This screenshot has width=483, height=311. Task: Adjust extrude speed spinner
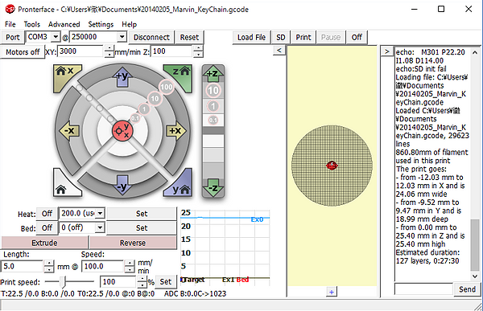pyautogui.click(x=130, y=266)
